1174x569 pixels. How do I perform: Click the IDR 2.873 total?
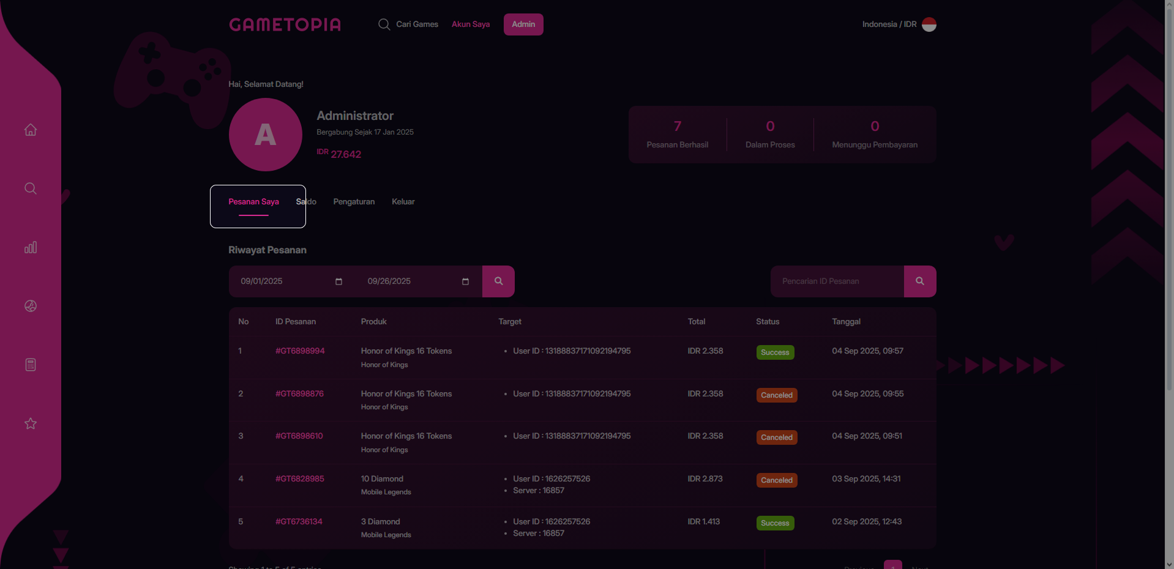click(705, 479)
